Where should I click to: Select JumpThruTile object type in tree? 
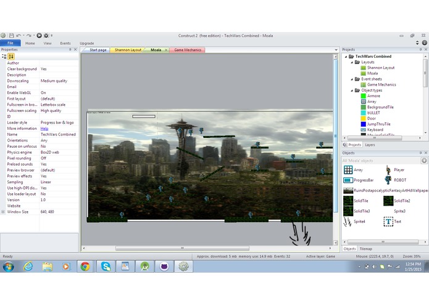pos(378,124)
